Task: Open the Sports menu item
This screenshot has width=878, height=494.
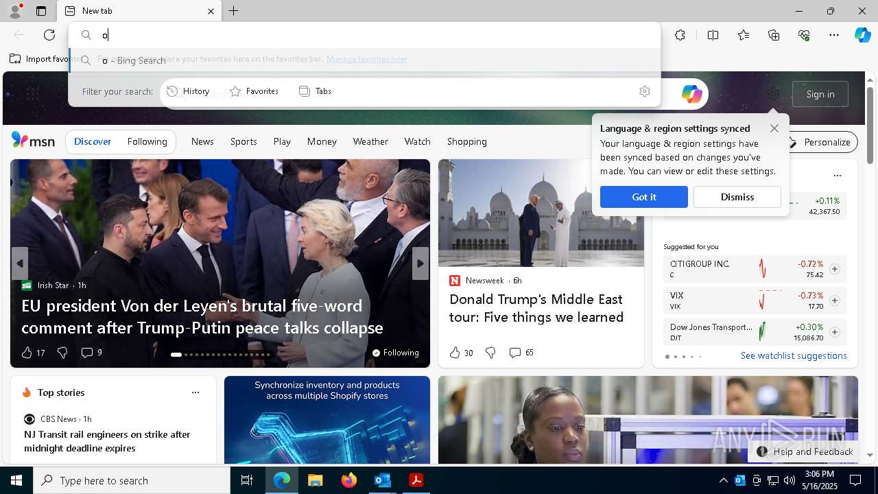Action: point(244,142)
